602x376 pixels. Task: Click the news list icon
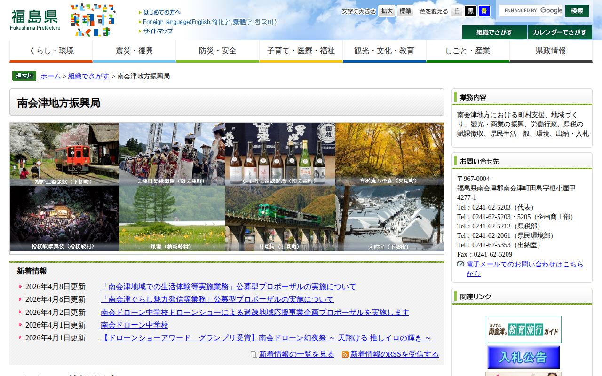pyautogui.click(x=254, y=354)
